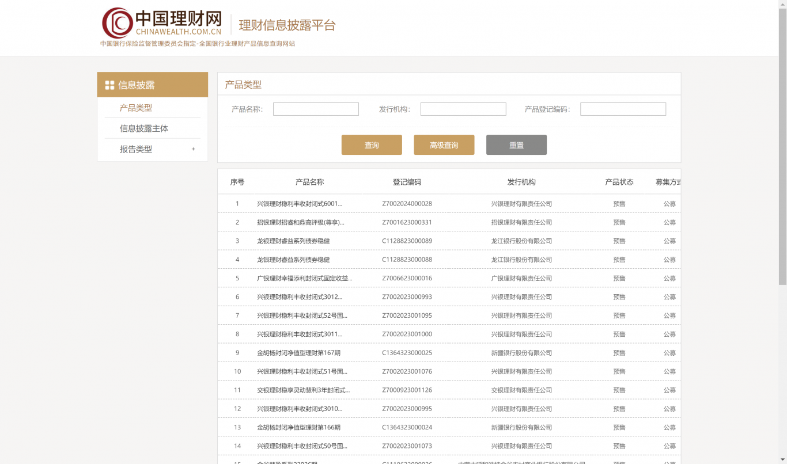
Task: Open product 金胡杨封闭净值型理财第167期
Action: 298,353
